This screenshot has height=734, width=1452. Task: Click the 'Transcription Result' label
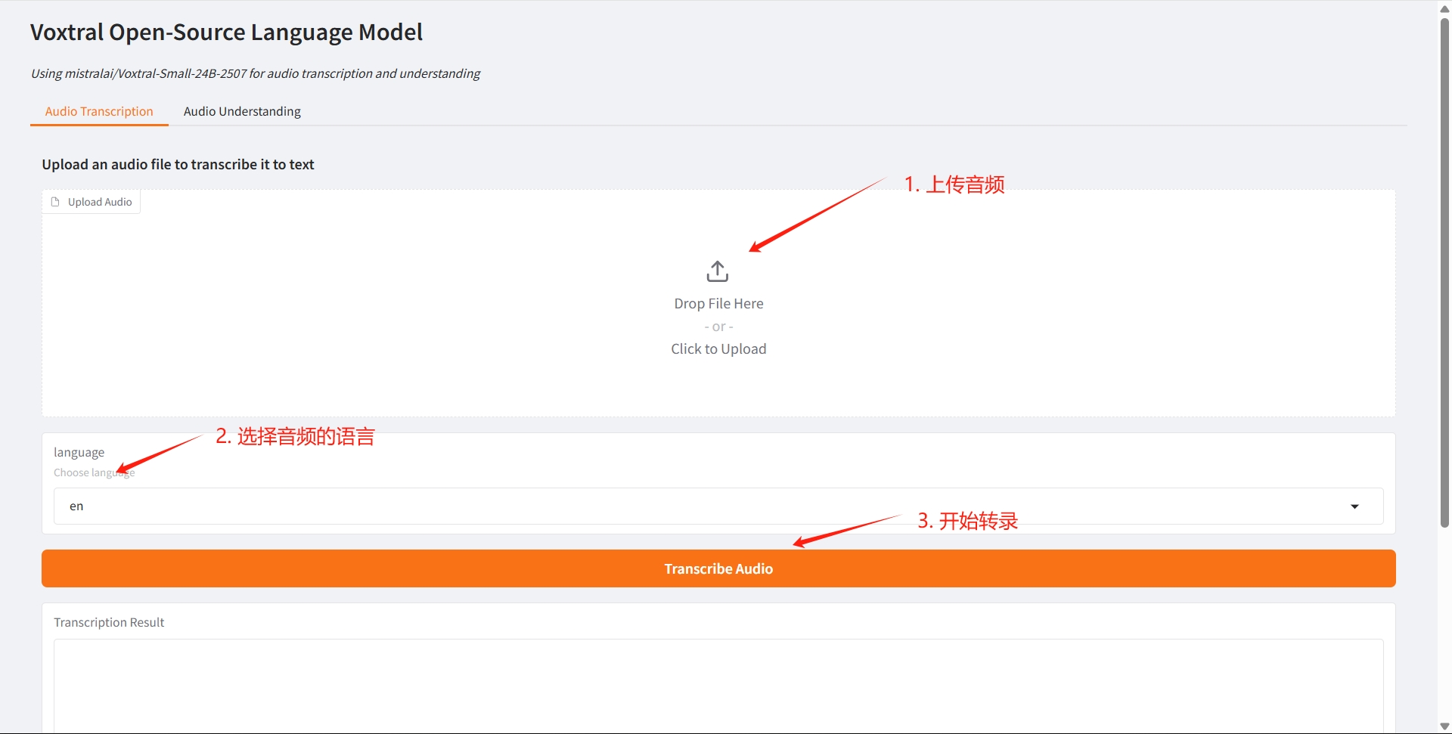109,622
